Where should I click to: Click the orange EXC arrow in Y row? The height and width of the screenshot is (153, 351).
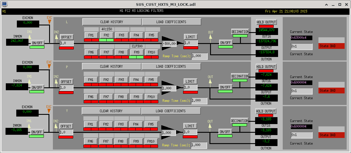point(49,111)
